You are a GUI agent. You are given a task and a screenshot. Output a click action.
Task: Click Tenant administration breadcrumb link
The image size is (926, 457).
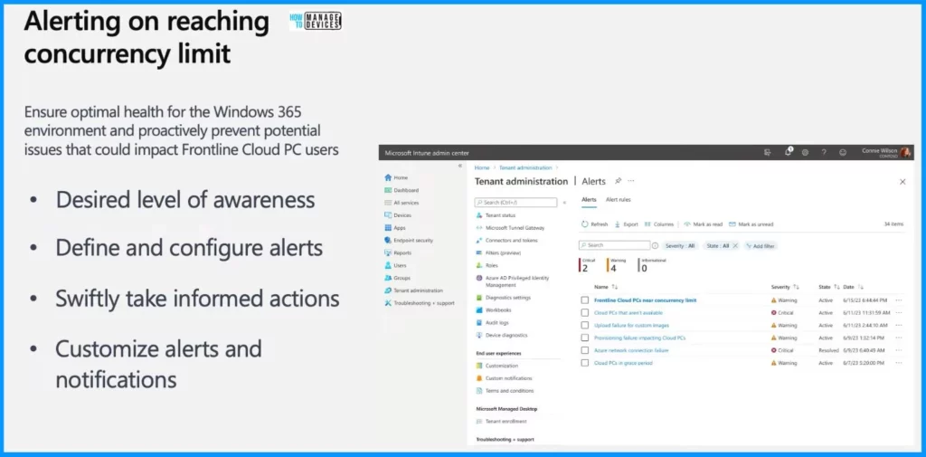525,168
